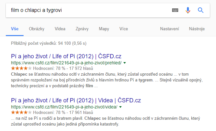Click the rating stars with 17 961 hlasů

21,112
